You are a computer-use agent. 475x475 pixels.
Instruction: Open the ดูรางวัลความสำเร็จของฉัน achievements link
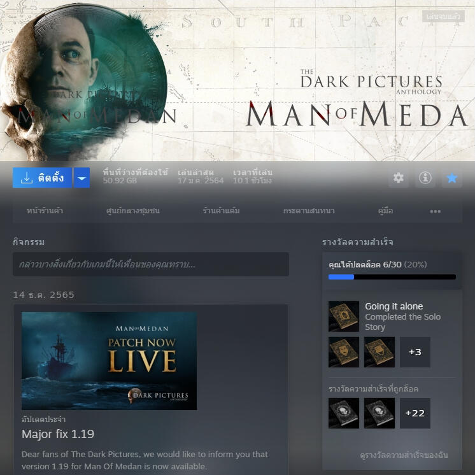(404, 455)
